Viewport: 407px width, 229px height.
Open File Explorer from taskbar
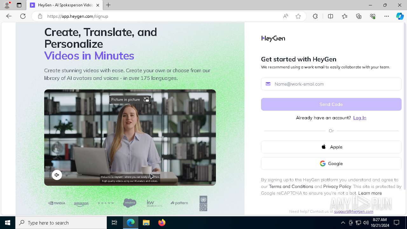click(146, 223)
